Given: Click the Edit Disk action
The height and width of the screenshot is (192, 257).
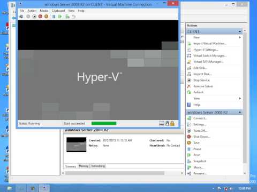Looking at the screenshot, I should point(200,68).
